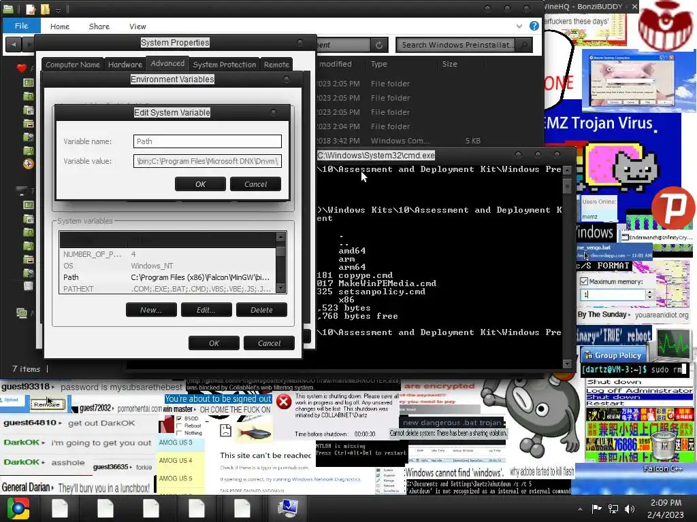
Task: Click the System variables list scroll-up arrow
Action: click(x=280, y=237)
